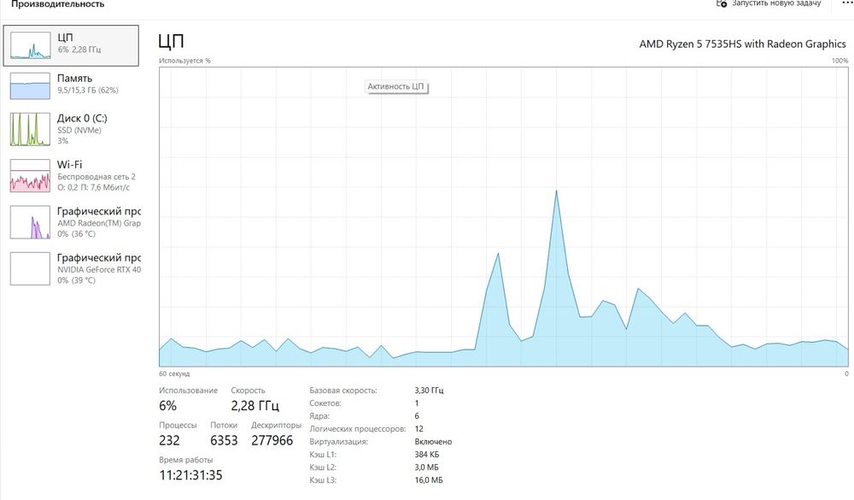Click the Запустить новую задачу button
The width and height of the screenshot is (854, 500).
(769, 3)
